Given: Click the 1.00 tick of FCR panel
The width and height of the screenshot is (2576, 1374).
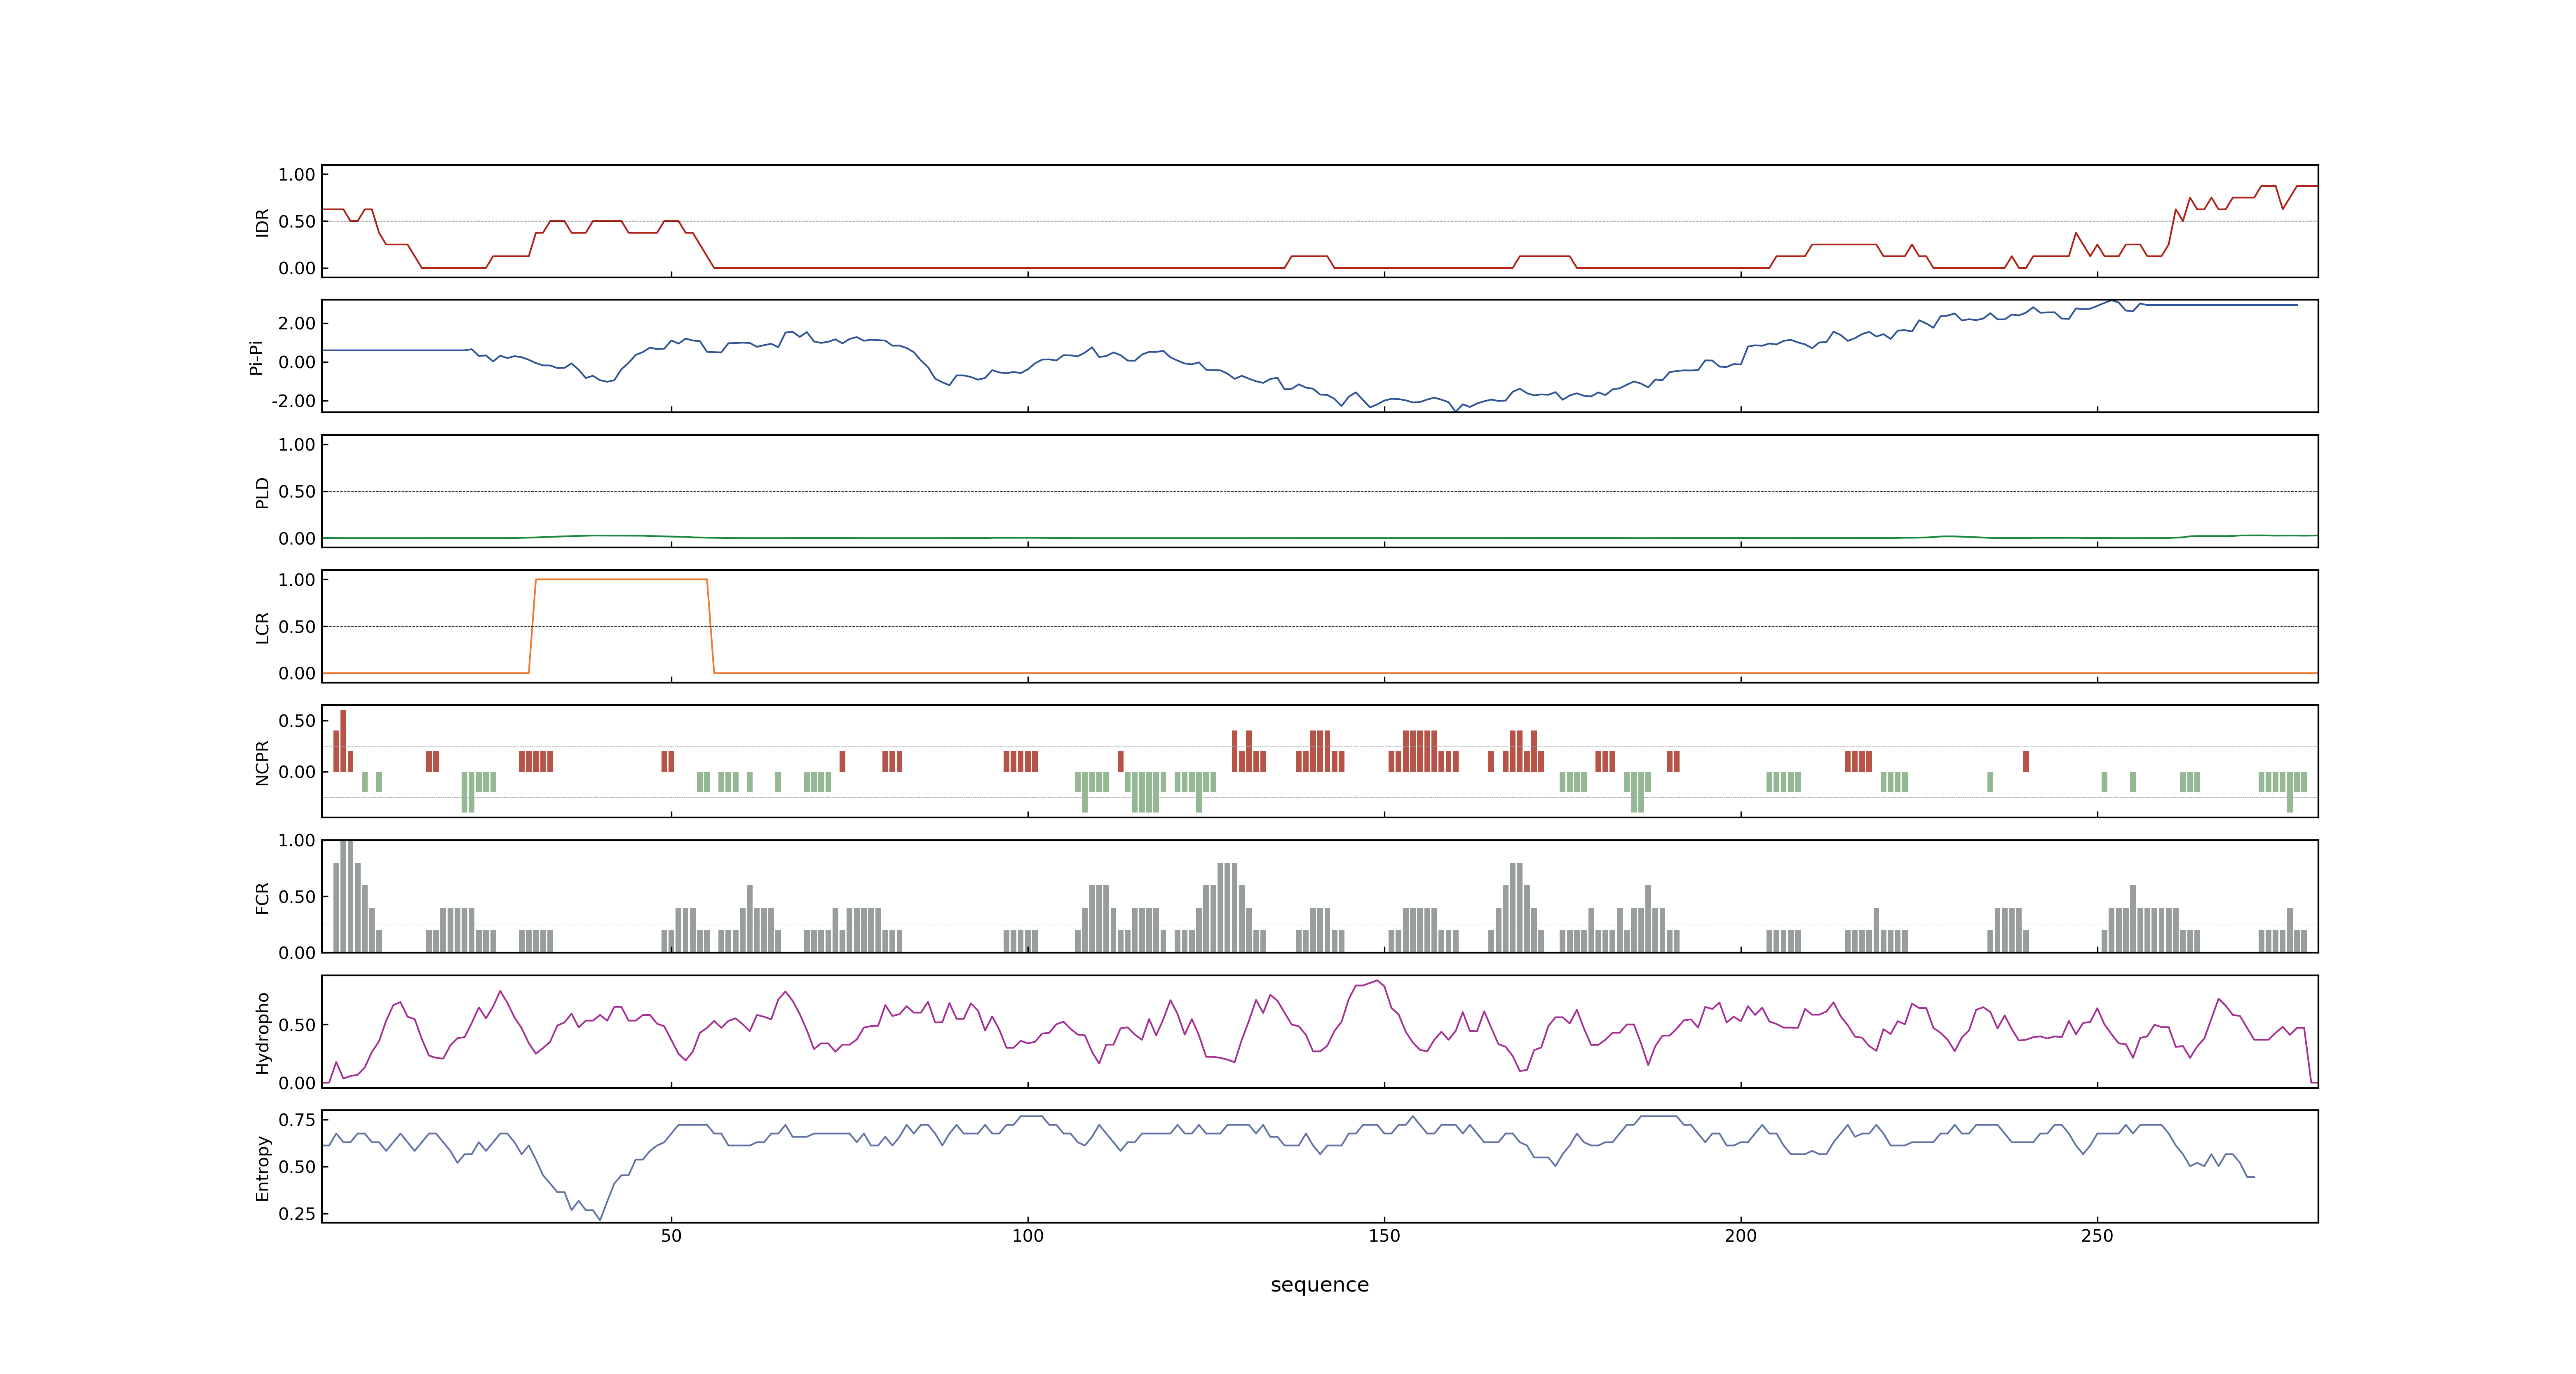Looking at the screenshot, I should (x=297, y=841).
